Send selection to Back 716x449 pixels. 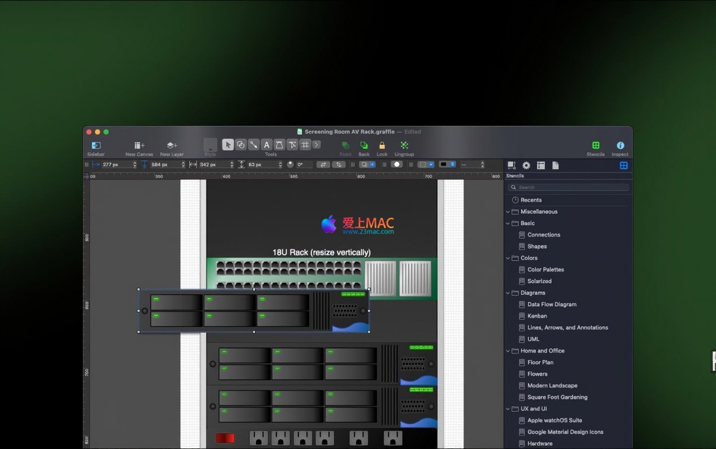point(364,146)
